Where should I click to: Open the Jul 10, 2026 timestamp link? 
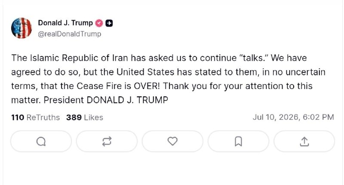point(293,117)
